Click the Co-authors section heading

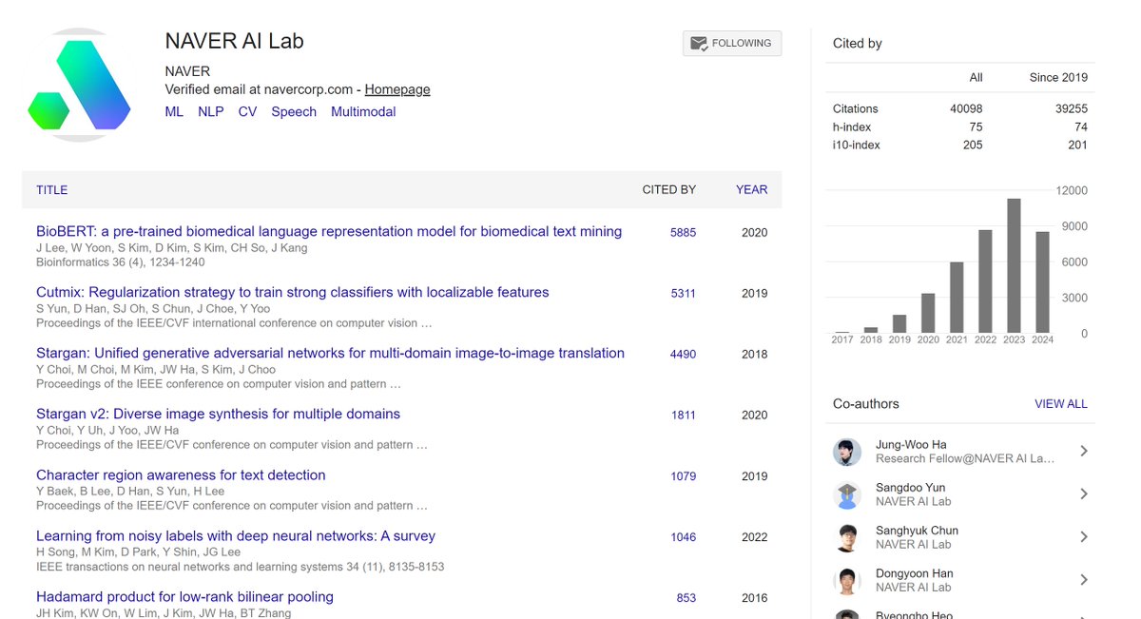(x=866, y=404)
